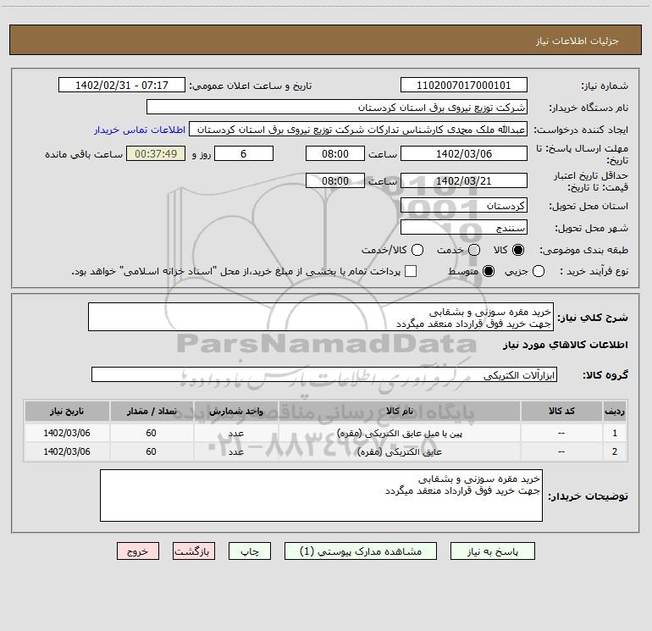This screenshot has height=631, width=652.
Task: Click unit عدد in row 2
Action: (235, 451)
